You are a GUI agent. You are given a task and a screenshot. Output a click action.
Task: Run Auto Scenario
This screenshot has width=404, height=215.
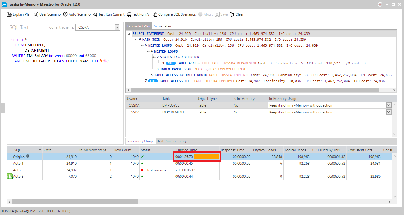coord(77,14)
